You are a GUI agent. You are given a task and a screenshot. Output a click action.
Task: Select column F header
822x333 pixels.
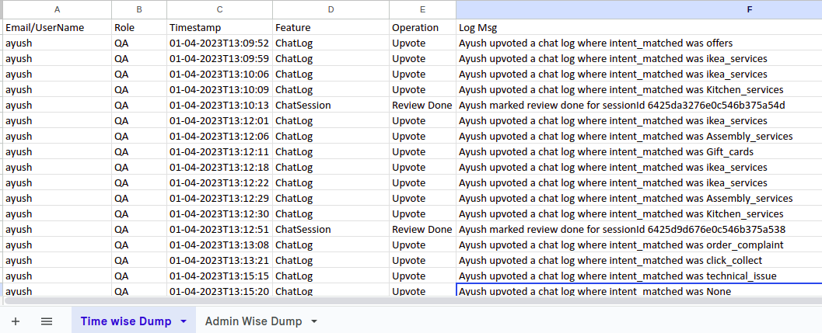(x=638, y=9)
